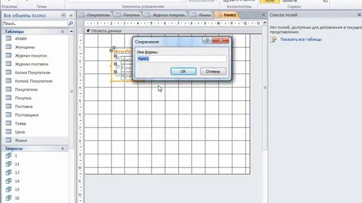The image size is (362, 203).
Task: Click the form designer scroll-up arrow
Action: 265,23
